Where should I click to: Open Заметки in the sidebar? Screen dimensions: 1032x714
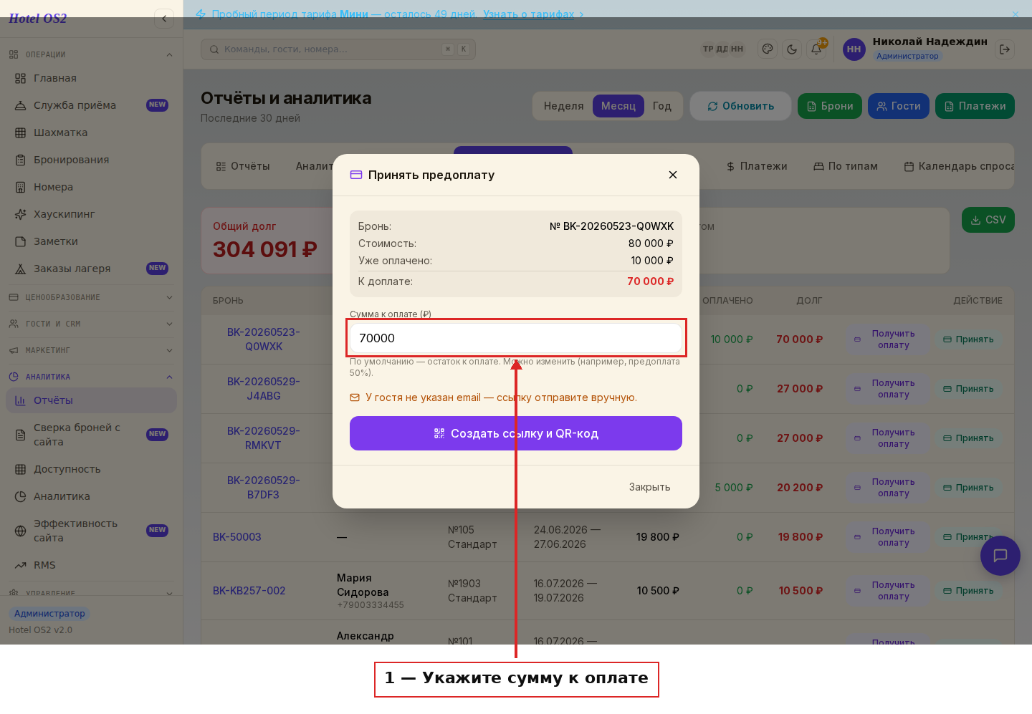[91, 241]
